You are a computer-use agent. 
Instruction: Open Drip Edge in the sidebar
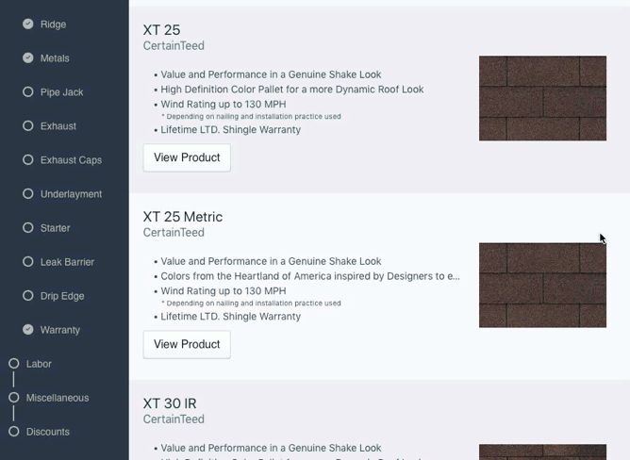pos(62,296)
